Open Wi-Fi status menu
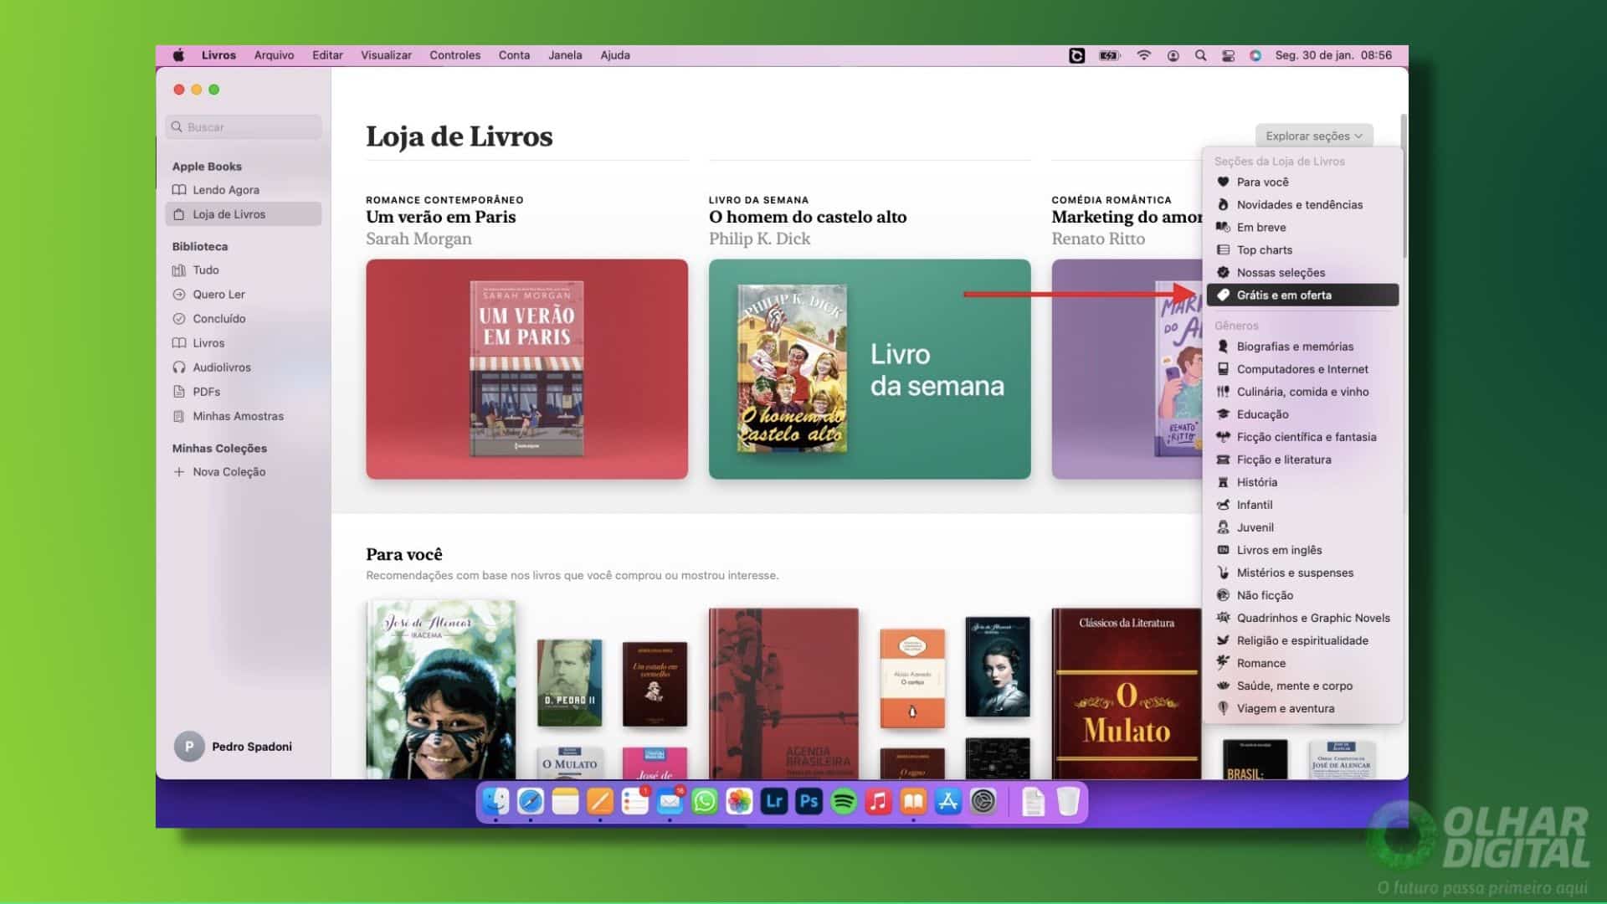The width and height of the screenshot is (1607, 904). [1143, 55]
